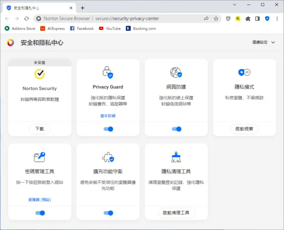The image size is (284, 230).
Task: Open the Privacy Guard shield toolbar icon
Action: point(228,18)
